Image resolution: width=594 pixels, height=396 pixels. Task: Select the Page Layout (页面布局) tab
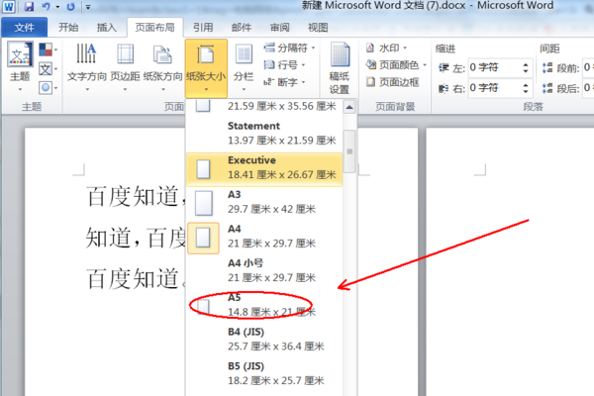[x=155, y=28]
